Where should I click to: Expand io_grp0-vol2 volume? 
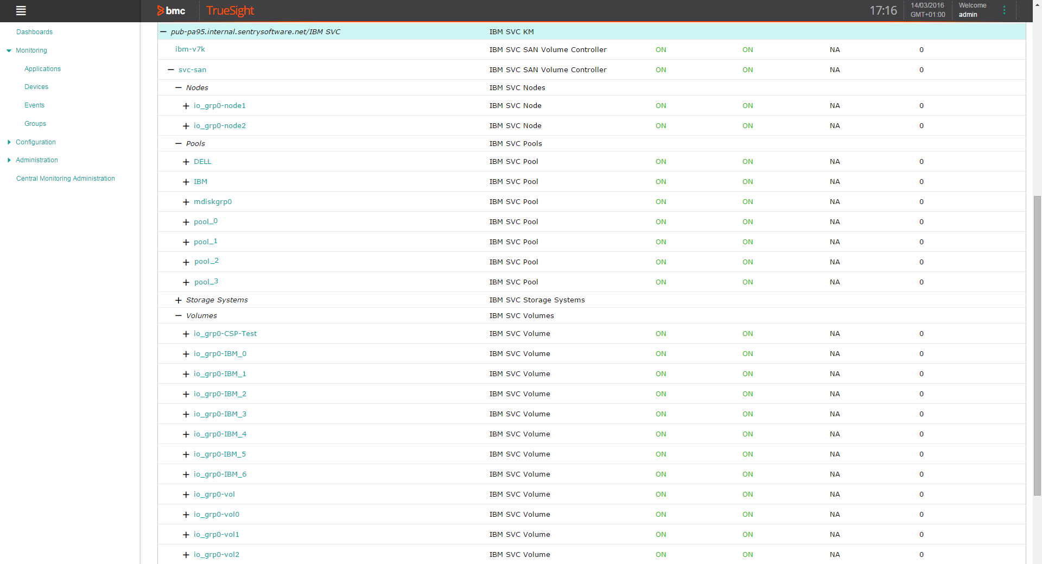click(x=186, y=555)
